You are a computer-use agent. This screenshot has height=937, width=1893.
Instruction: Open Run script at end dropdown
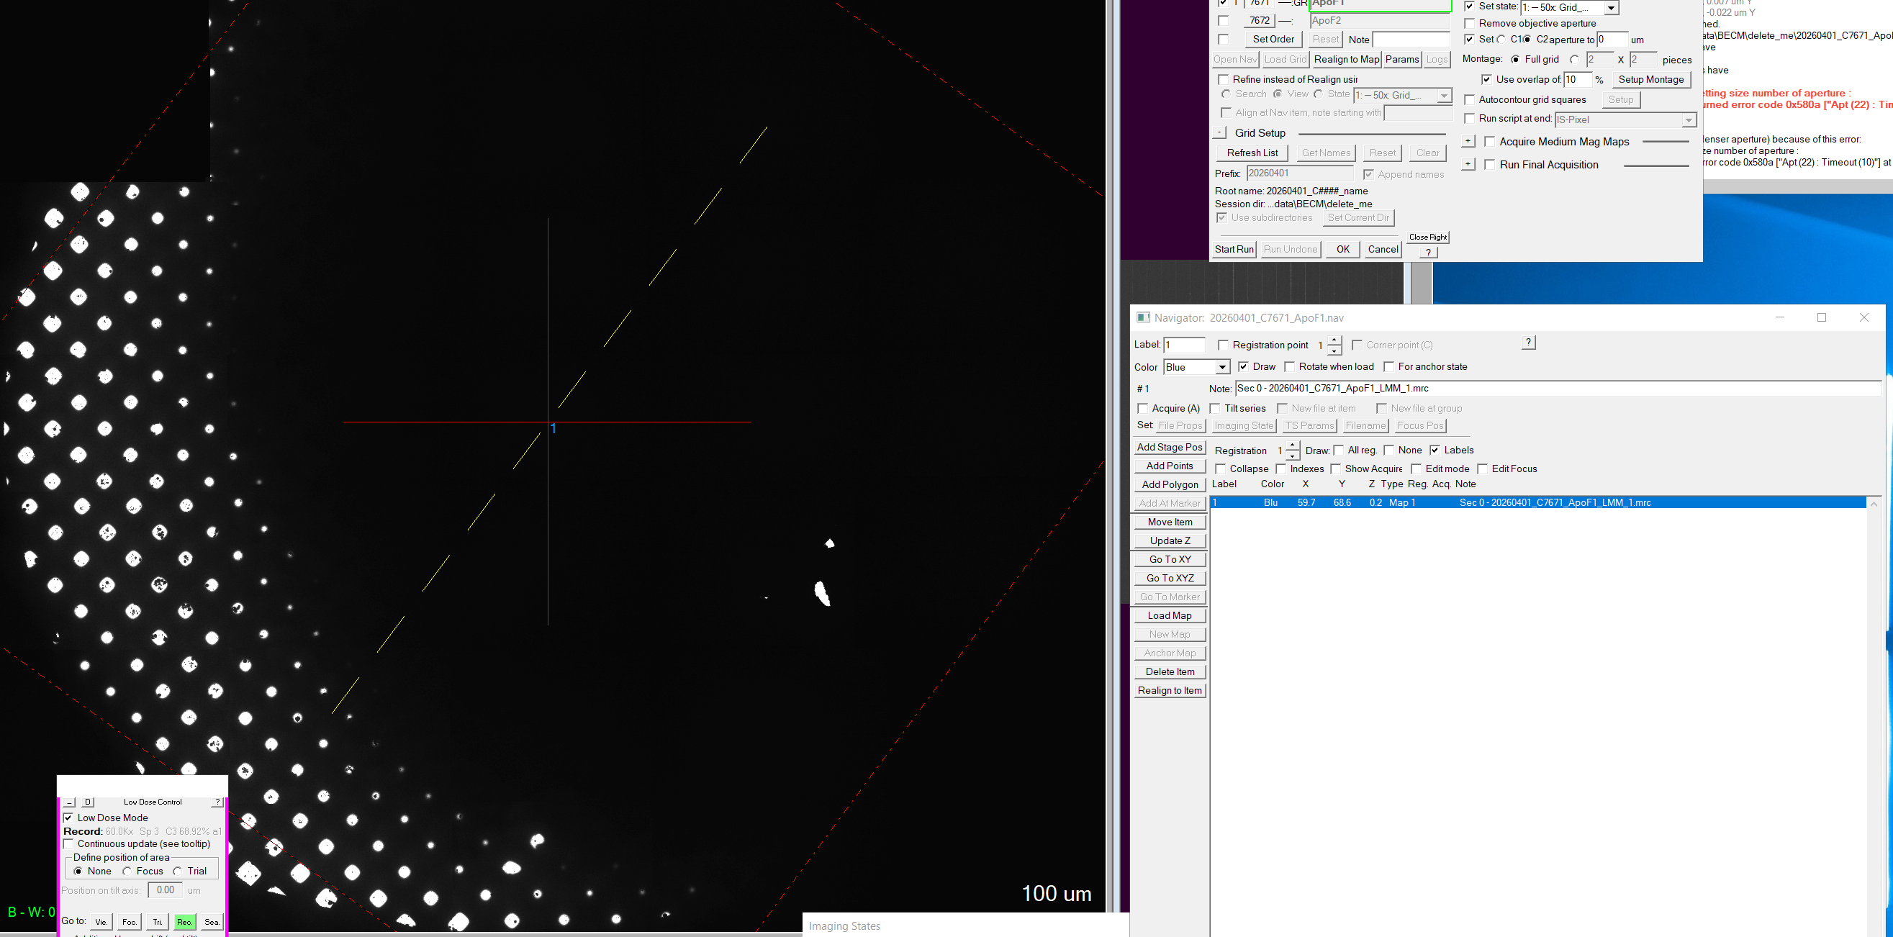pos(1688,119)
